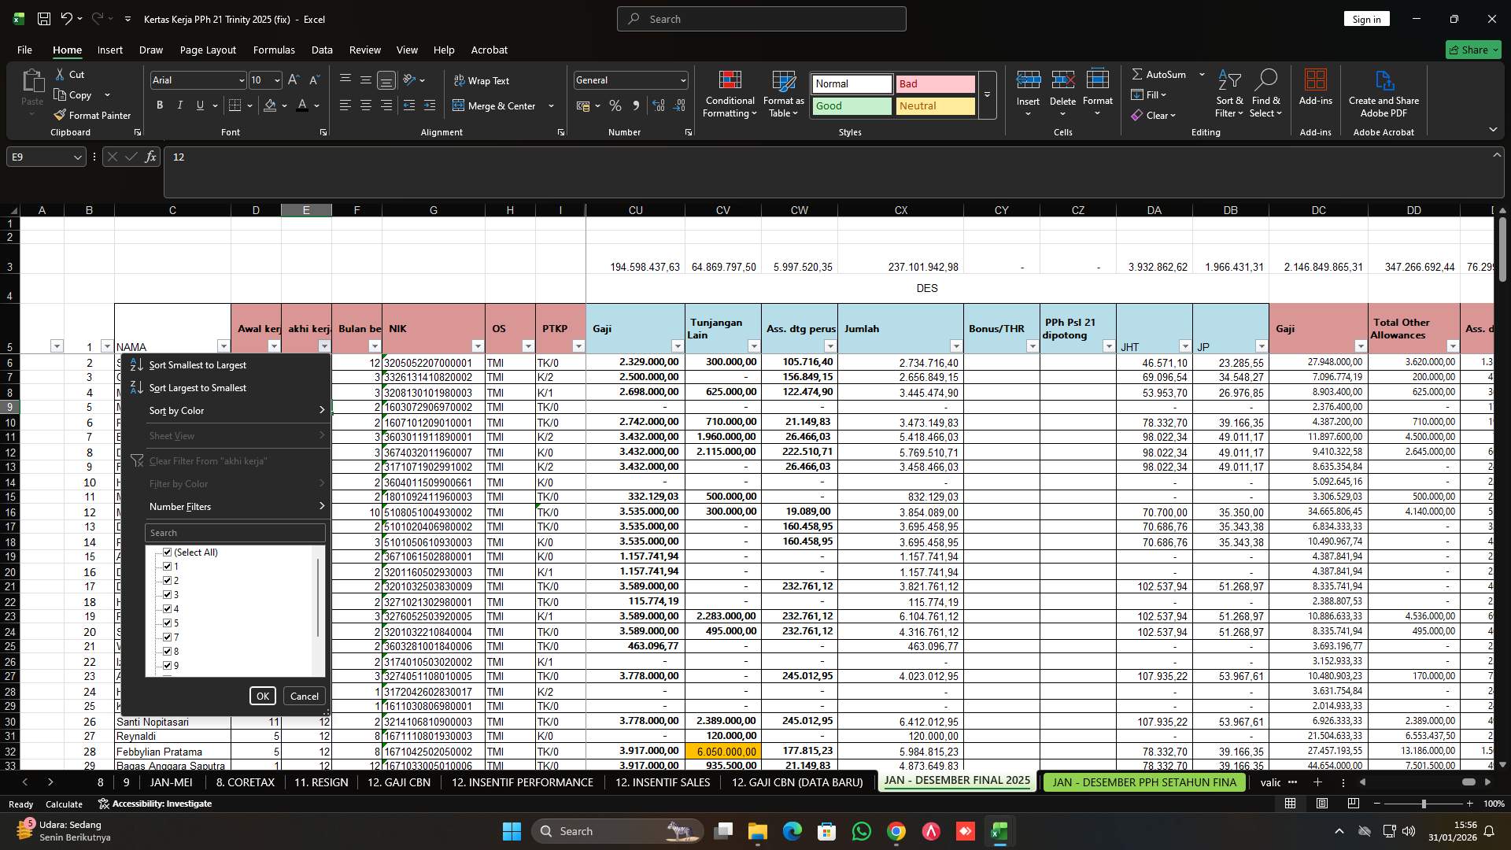Click the filter search input field
1511x850 pixels.
click(x=234, y=533)
